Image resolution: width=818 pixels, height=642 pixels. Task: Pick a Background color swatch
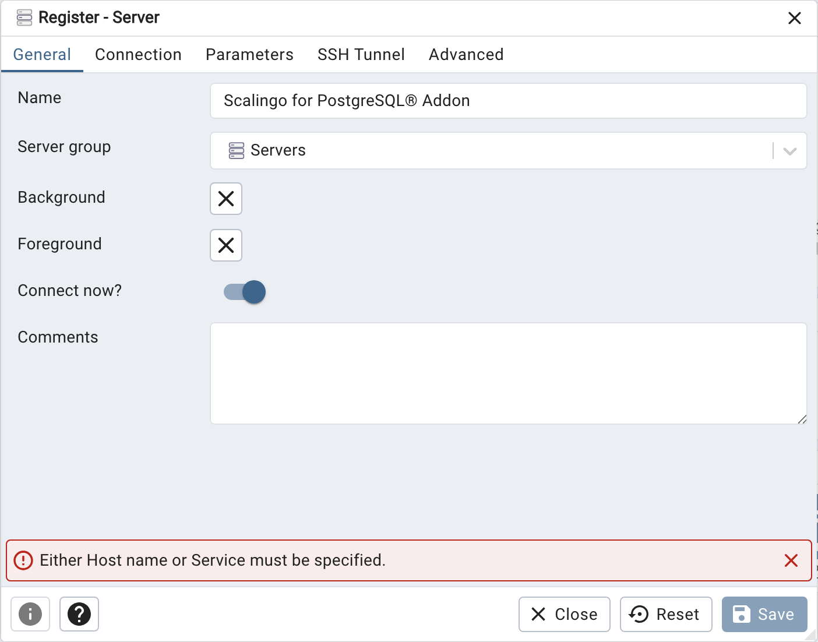(226, 199)
